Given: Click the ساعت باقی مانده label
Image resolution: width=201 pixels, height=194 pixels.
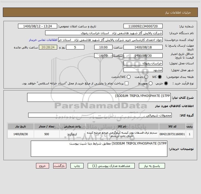Looking at the screenshot, I should (x=26, y=47).
